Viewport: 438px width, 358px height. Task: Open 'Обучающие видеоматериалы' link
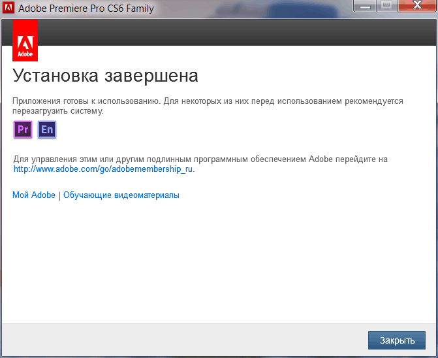(121, 195)
